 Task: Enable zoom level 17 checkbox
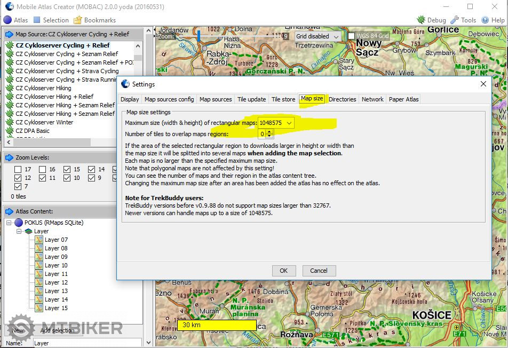pos(18,169)
